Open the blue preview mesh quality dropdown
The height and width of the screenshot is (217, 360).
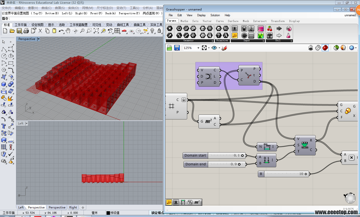356,48
